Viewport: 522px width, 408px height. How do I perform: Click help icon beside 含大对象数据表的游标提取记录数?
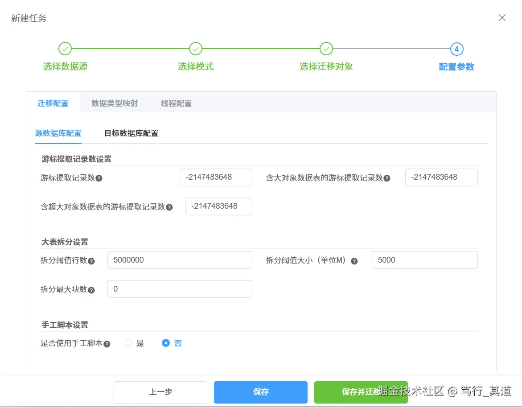(387, 178)
